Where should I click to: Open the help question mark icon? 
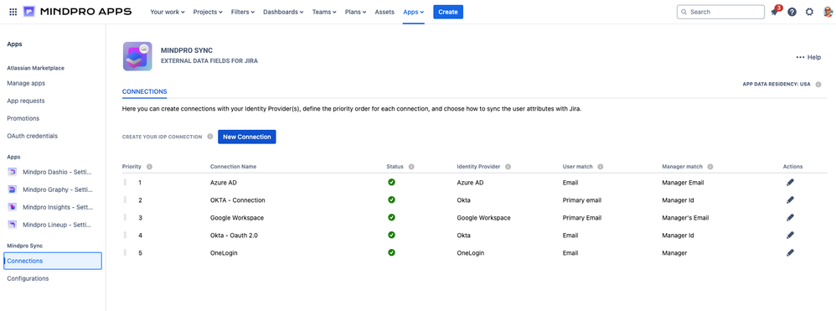click(x=792, y=12)
